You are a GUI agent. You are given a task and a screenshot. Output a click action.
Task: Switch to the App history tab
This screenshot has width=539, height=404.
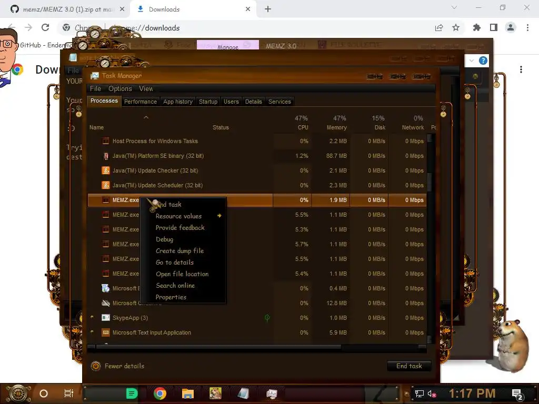(178, 102)
